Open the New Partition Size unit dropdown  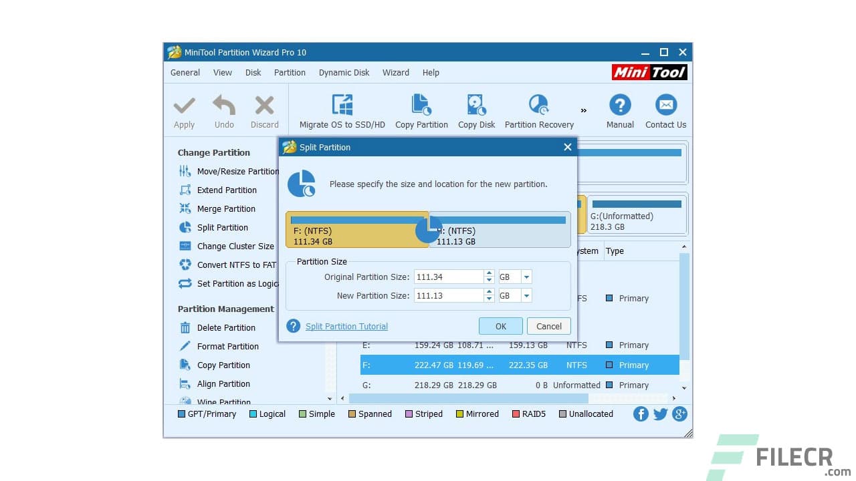tap(525, 295)
